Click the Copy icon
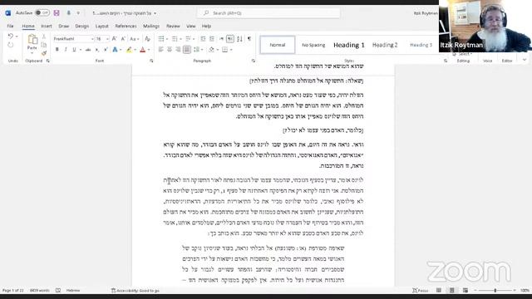 click(x=44, y=45)
